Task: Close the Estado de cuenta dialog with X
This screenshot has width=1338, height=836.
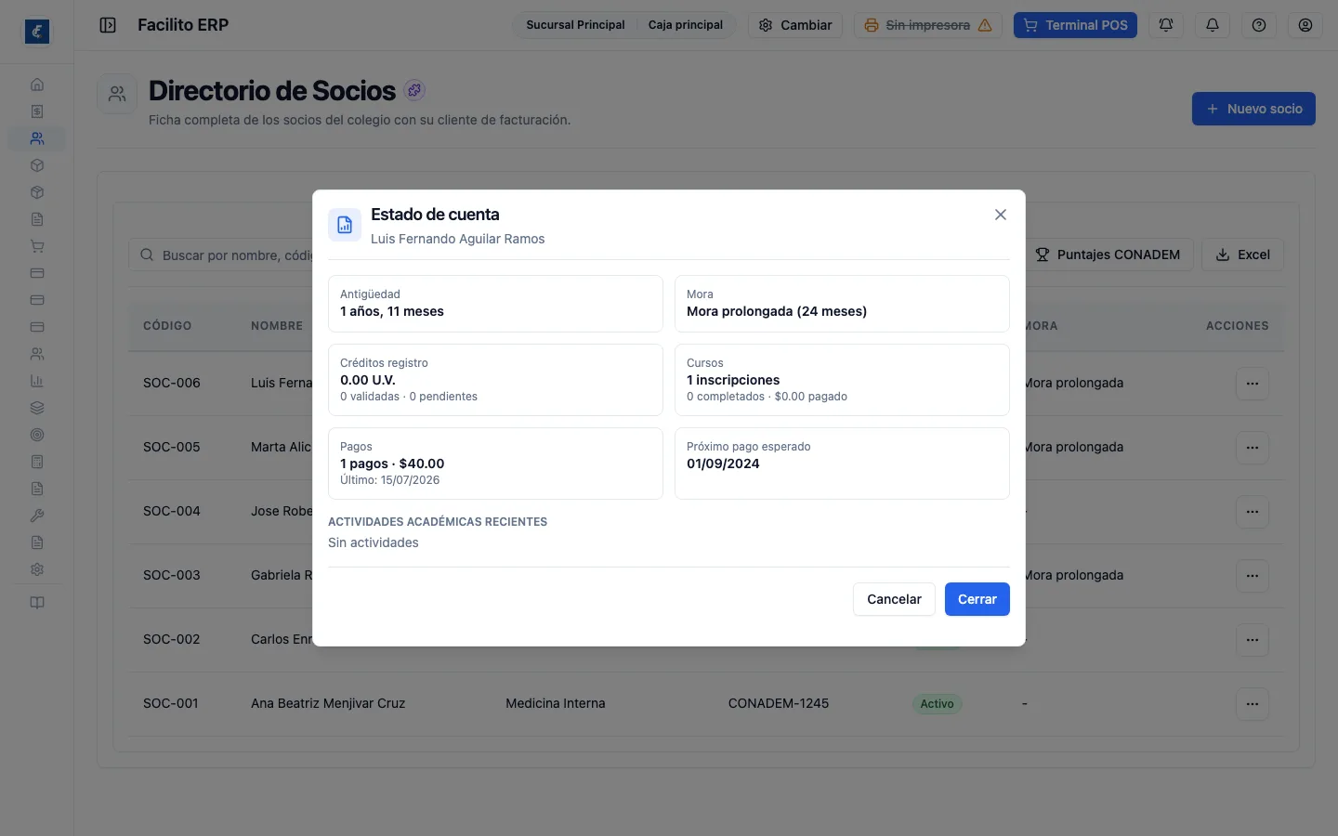Action: 1001,215
